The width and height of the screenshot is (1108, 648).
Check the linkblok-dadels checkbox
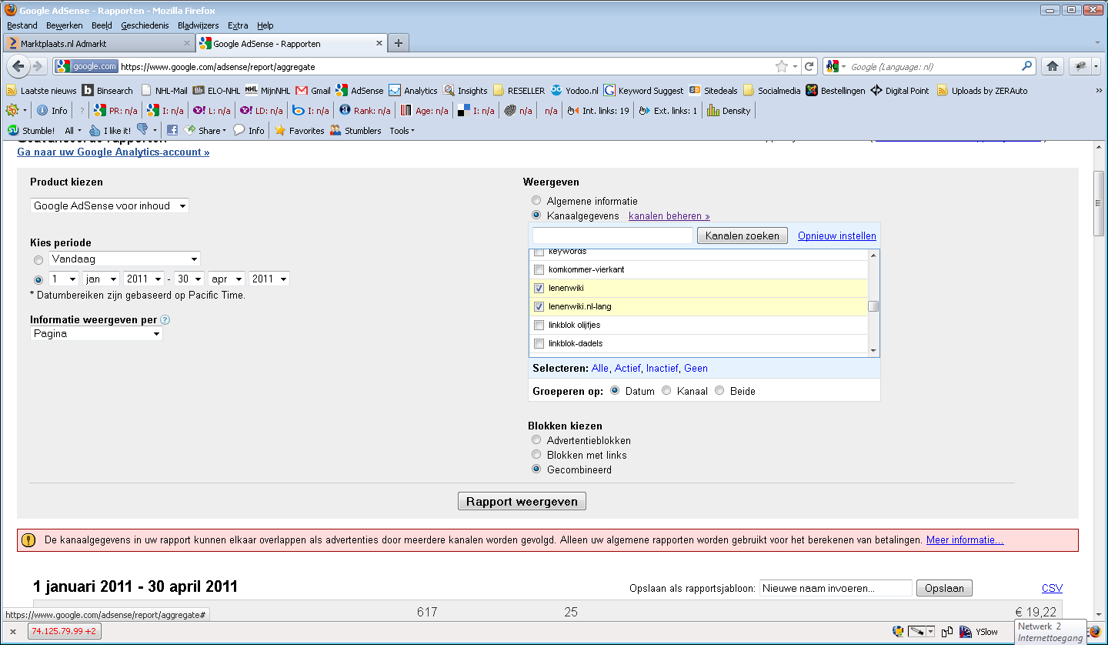pos(539,343)
